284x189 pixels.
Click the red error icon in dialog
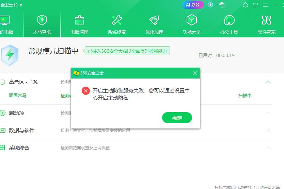tap(86, 91)
